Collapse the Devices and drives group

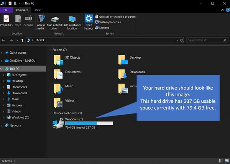pos(50,113)
